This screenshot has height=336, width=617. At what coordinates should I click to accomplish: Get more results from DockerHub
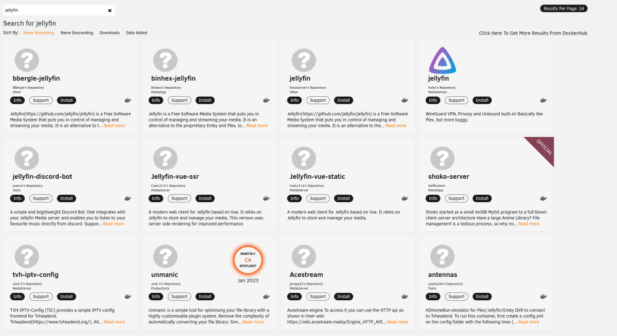533,33
